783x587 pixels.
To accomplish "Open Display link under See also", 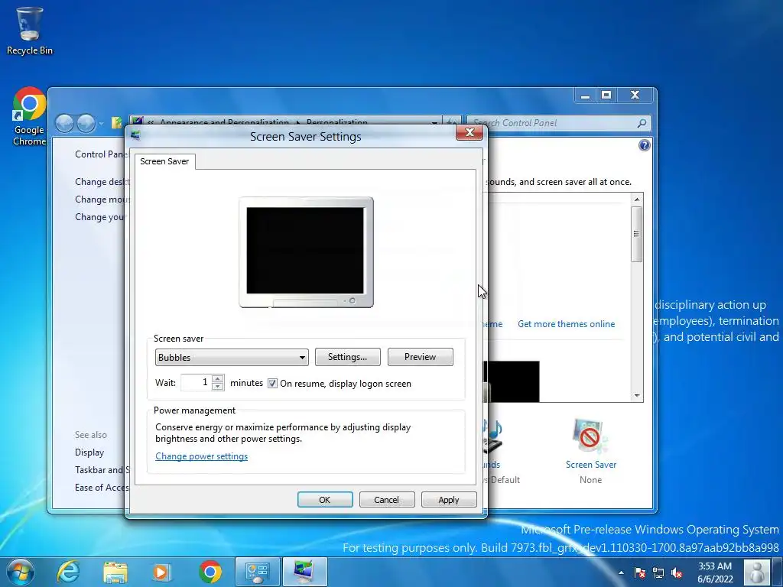I will pyautogui.click(x=89, y=452).
